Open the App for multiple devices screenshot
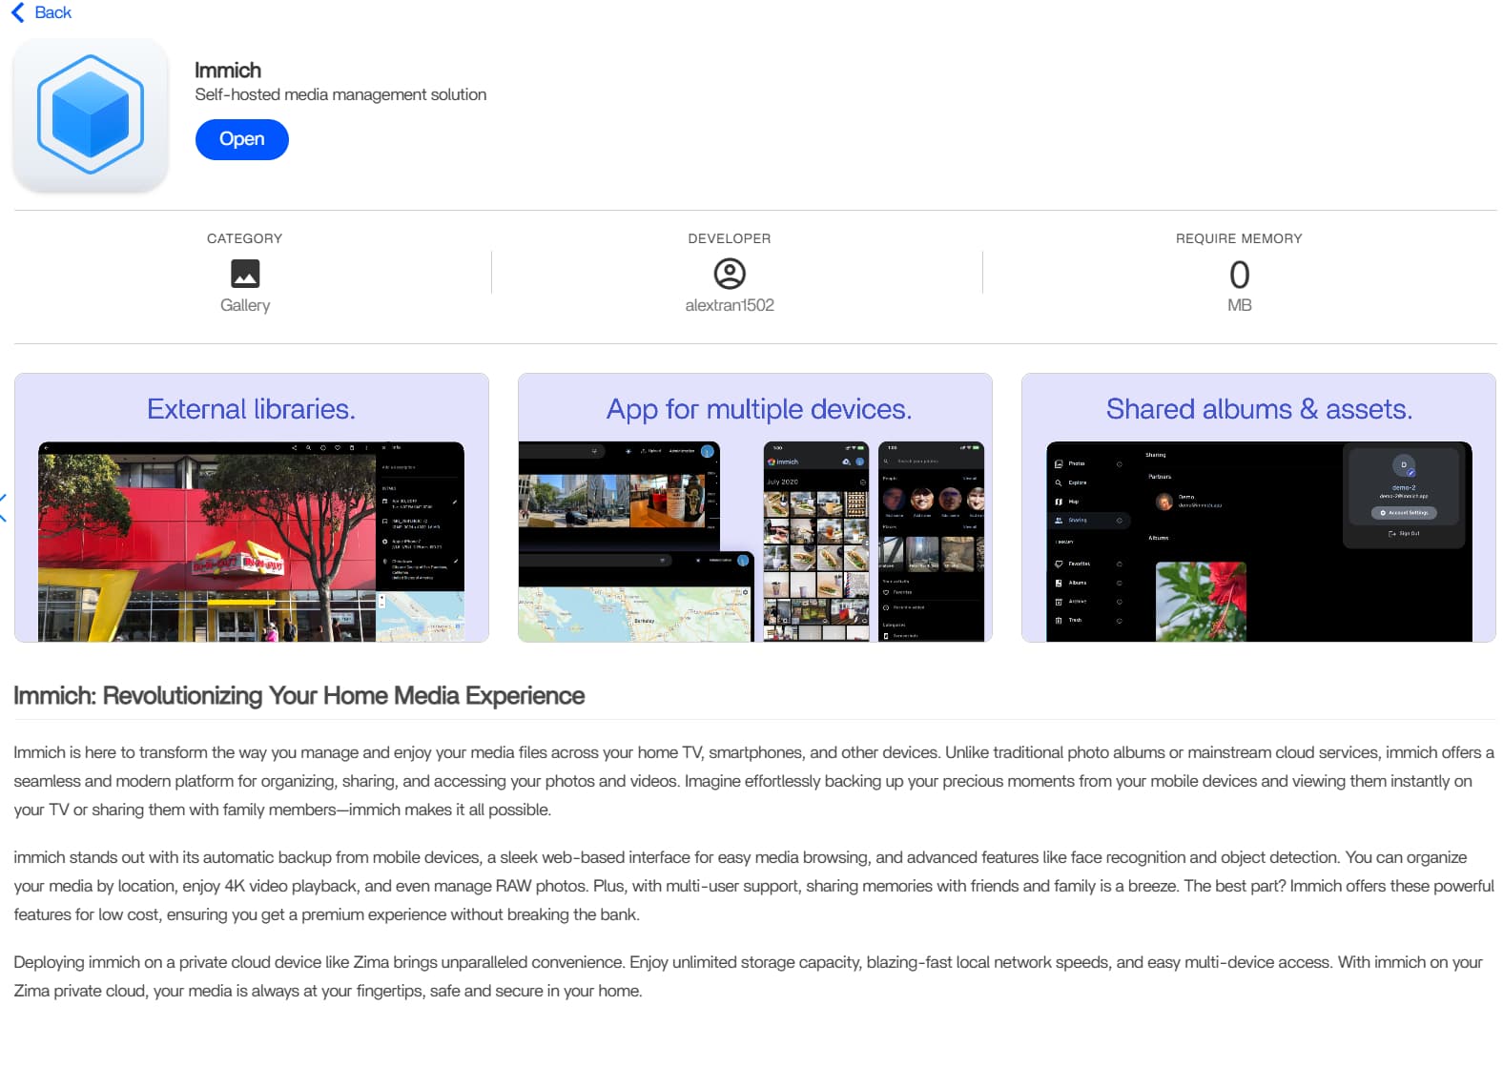The image size is (1503, 1067). (x=755, y=507)
